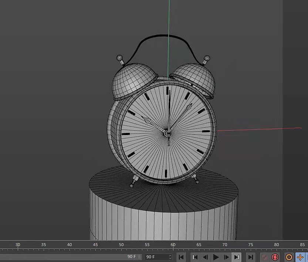Screen dimensions: 308x262
Task: Step back one frame
Action: (x=206, y=257)
